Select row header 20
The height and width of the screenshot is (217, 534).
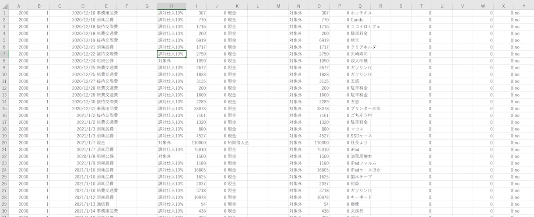click(x=4, y=143)
